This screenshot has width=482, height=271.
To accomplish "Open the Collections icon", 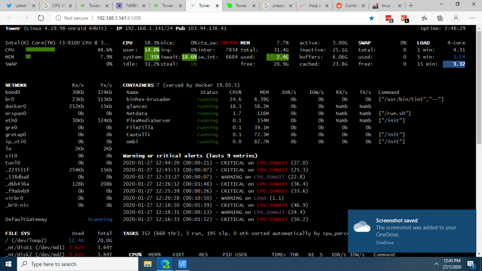I will tap(440, 18).
